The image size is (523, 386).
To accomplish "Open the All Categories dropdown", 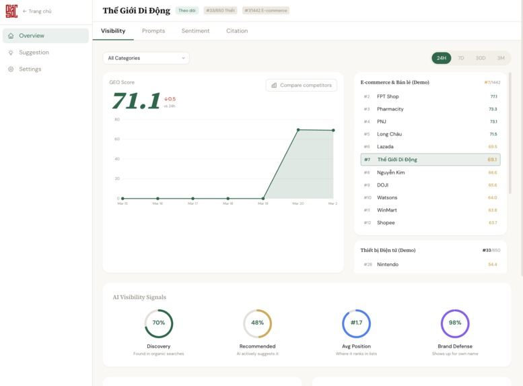I will click(x=146, y=58).
